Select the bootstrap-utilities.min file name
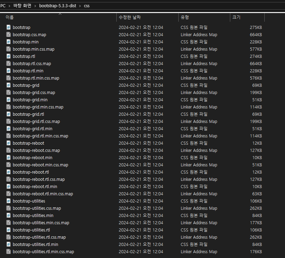The width and height of the screenshot is (285, 258). pos(33,215)
